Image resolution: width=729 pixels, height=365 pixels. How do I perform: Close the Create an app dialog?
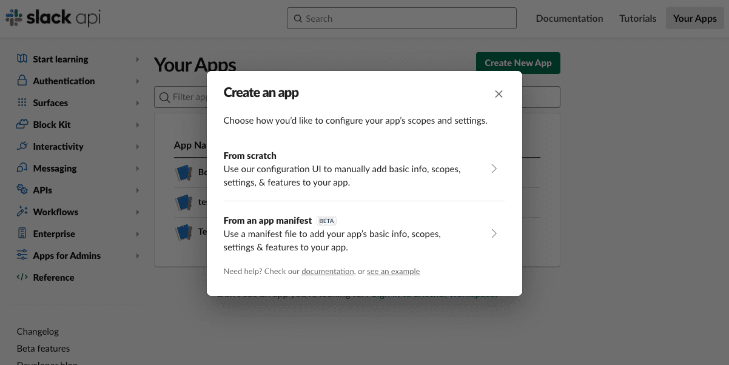[499, 94]
